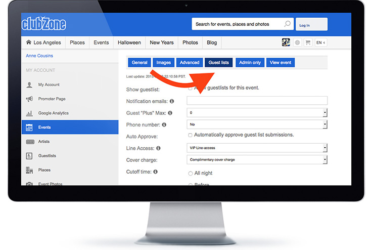Click the clubZone logo

44,24
